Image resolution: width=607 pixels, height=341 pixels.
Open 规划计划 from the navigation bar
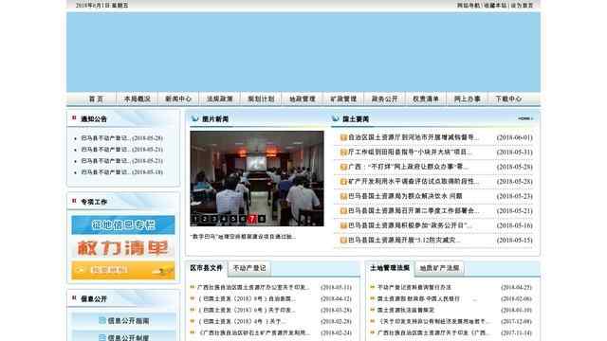[261, 99]
